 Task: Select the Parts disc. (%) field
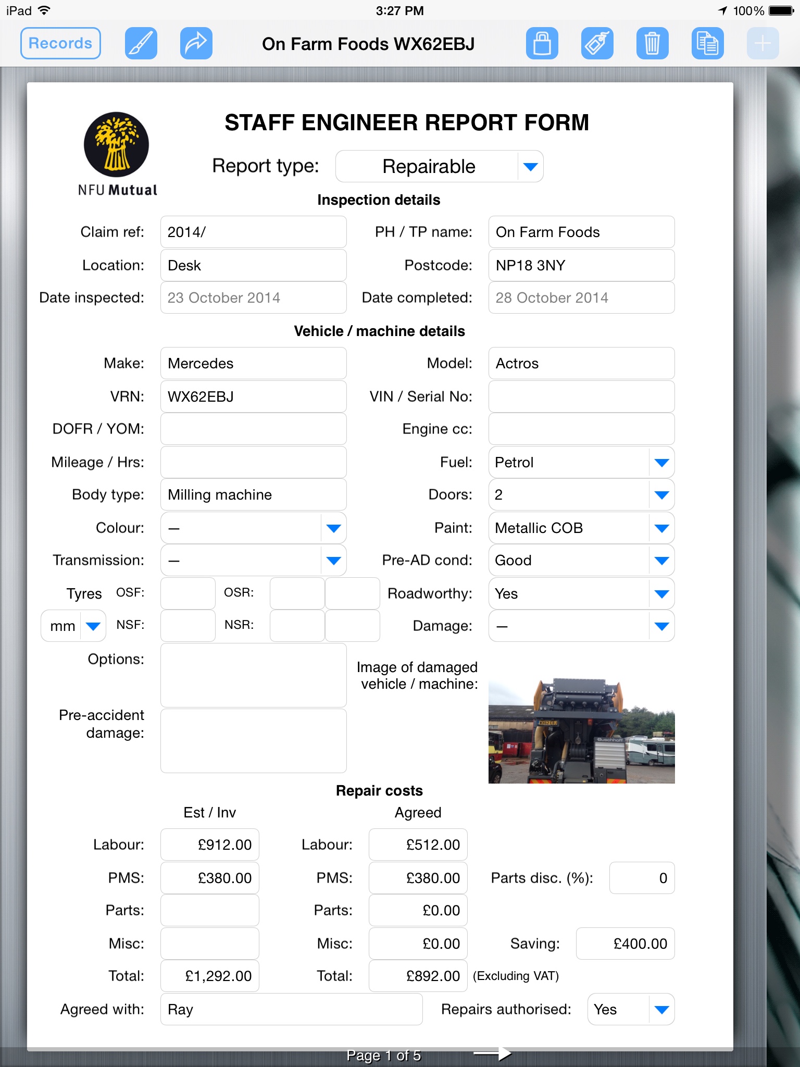tap(642, 878)
